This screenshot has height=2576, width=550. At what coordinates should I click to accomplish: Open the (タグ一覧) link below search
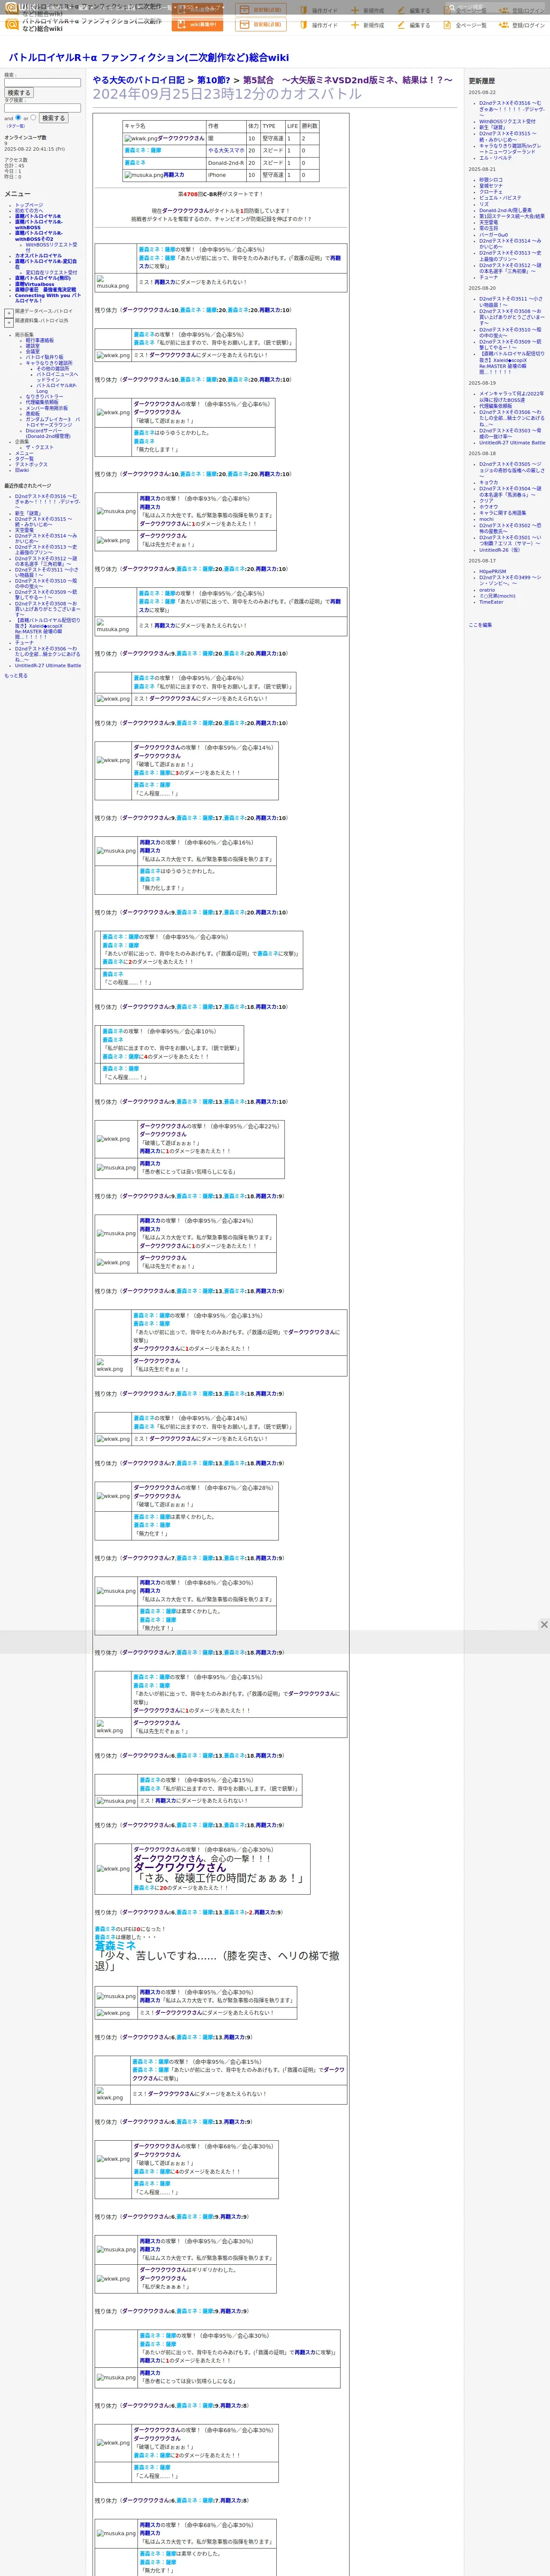16,126
